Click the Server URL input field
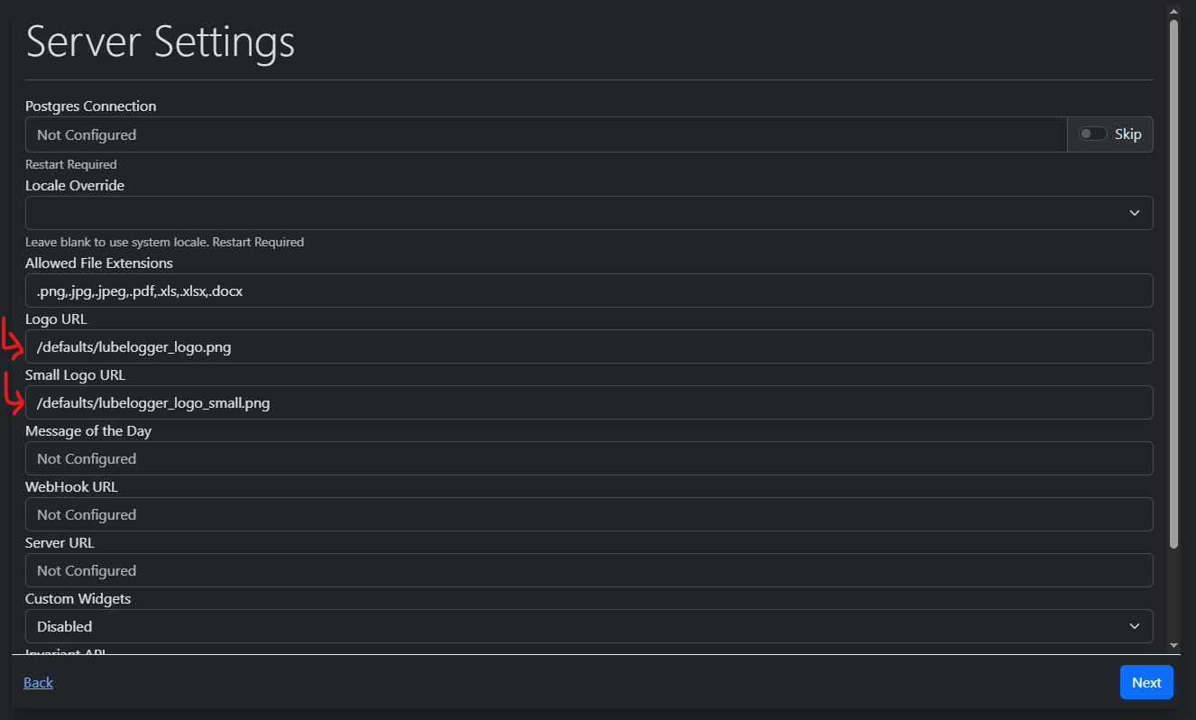 (588, 570)
